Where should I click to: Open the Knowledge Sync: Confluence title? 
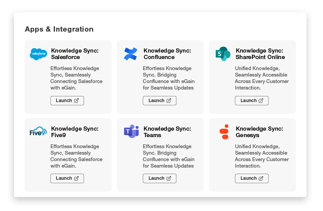tap(167, 54)
